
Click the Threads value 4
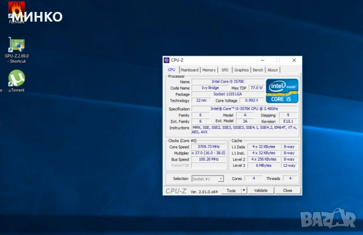(290, 178)
